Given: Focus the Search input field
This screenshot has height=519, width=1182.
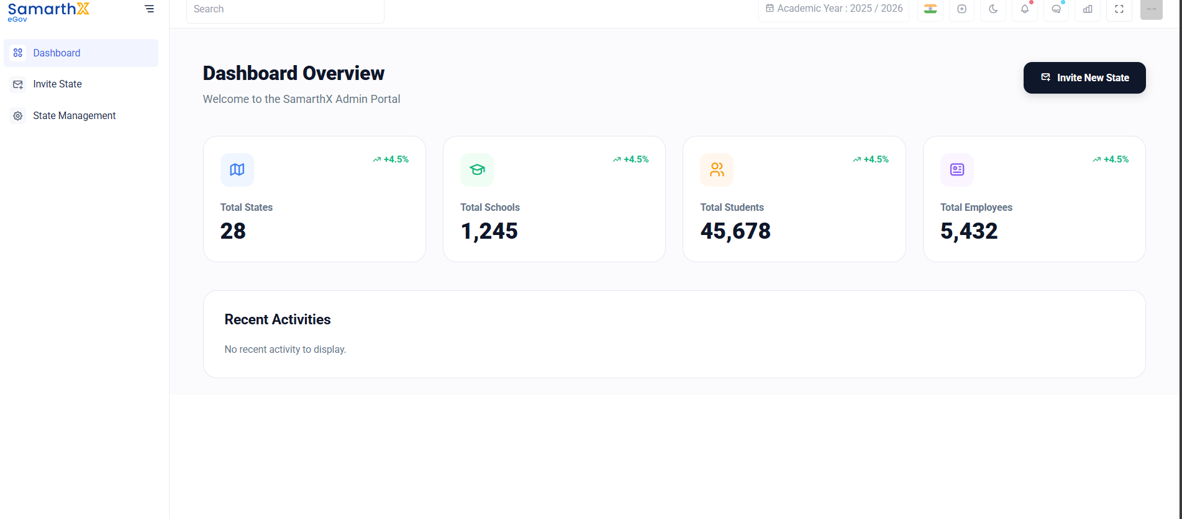Looking at the screenshot, I should [x=285, y=9].
